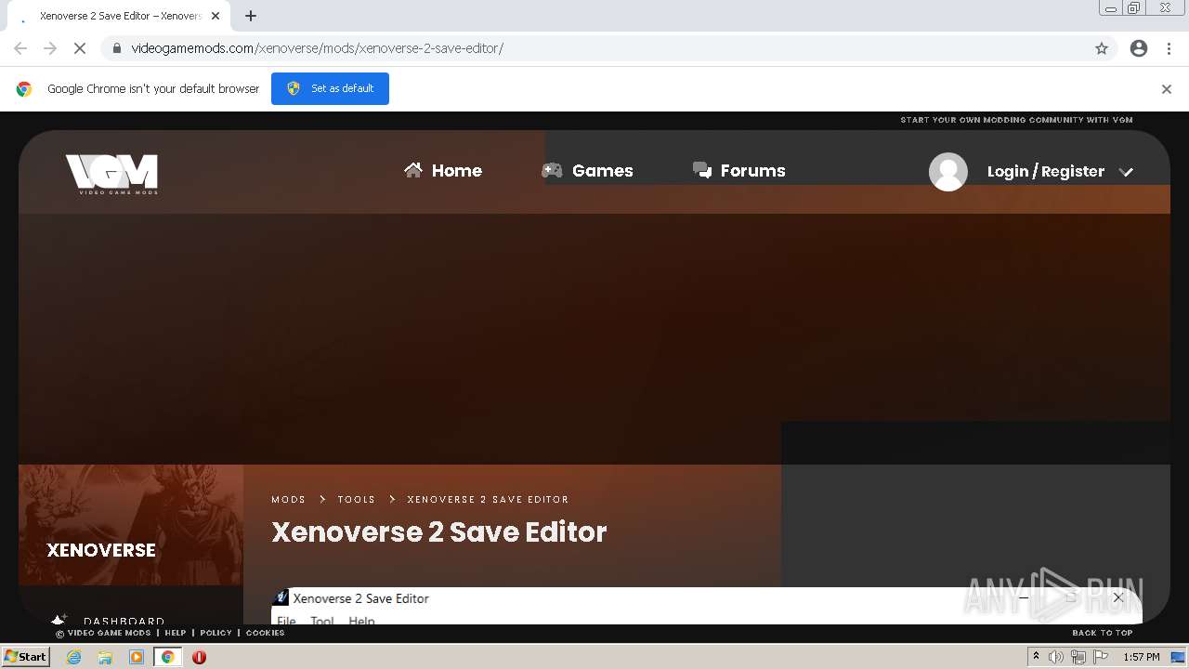Screen dimensions: 1189x669
Task: Open the Login / Register link
Action: (x=1046, y=171)
